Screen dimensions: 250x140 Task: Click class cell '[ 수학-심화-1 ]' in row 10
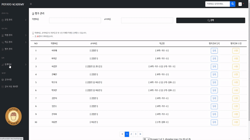(162, 122)
